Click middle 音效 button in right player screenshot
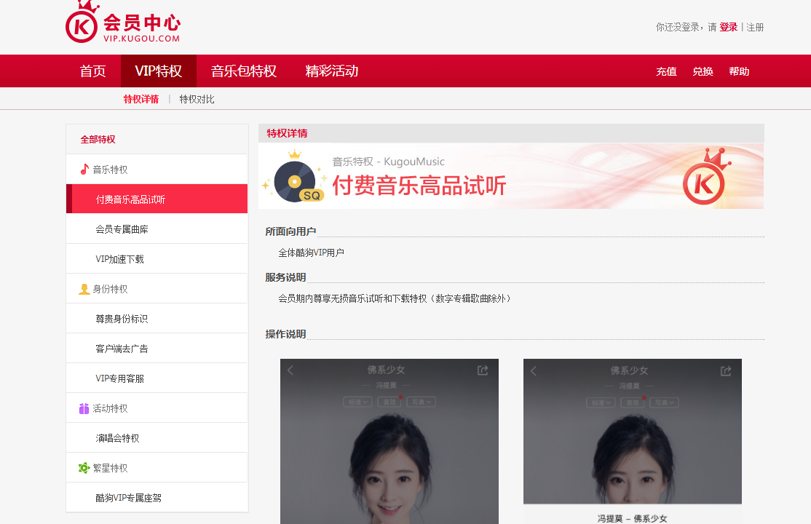 tap(633, 402)
